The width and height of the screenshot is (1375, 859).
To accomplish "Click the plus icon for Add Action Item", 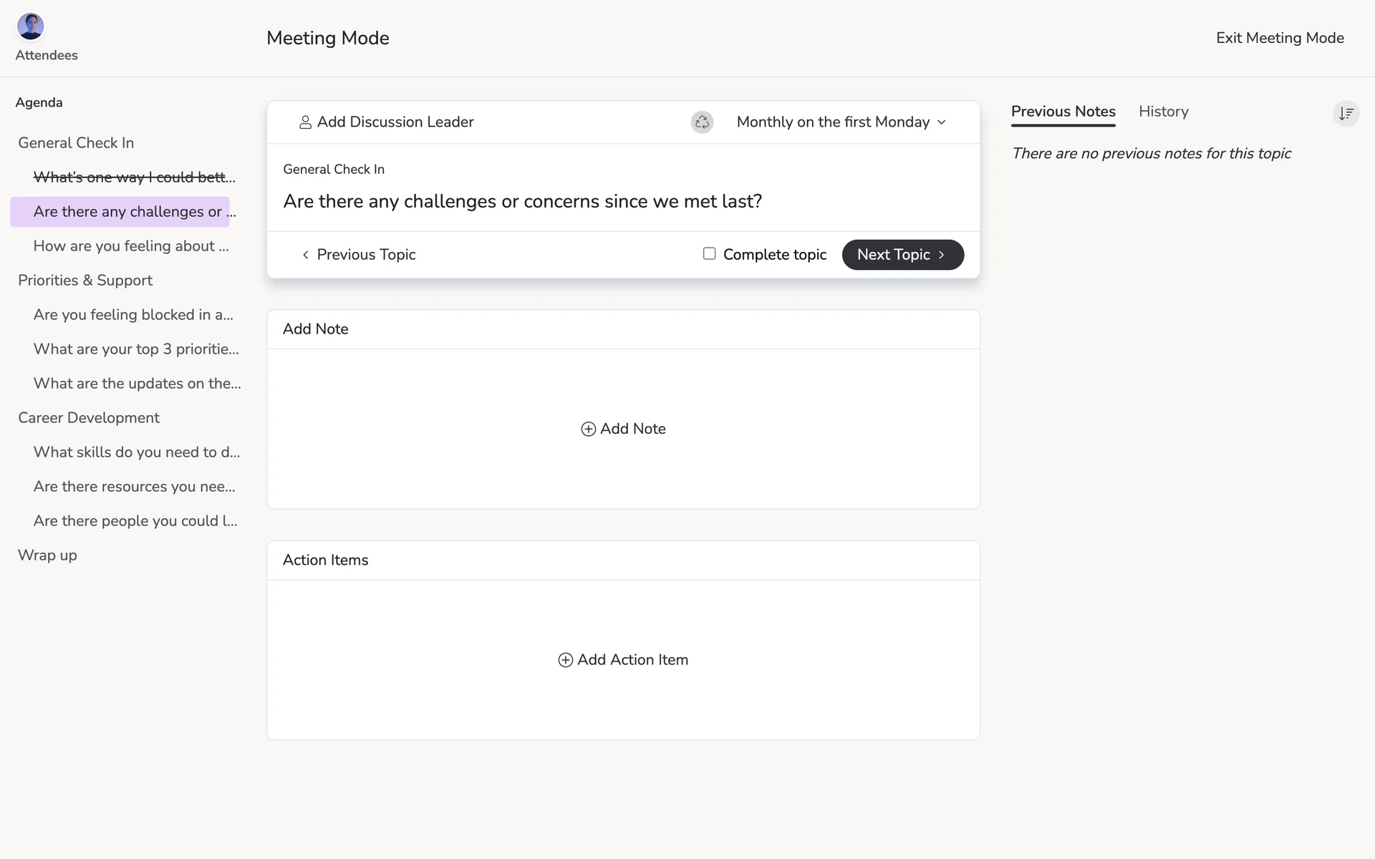I will [565, 660].
